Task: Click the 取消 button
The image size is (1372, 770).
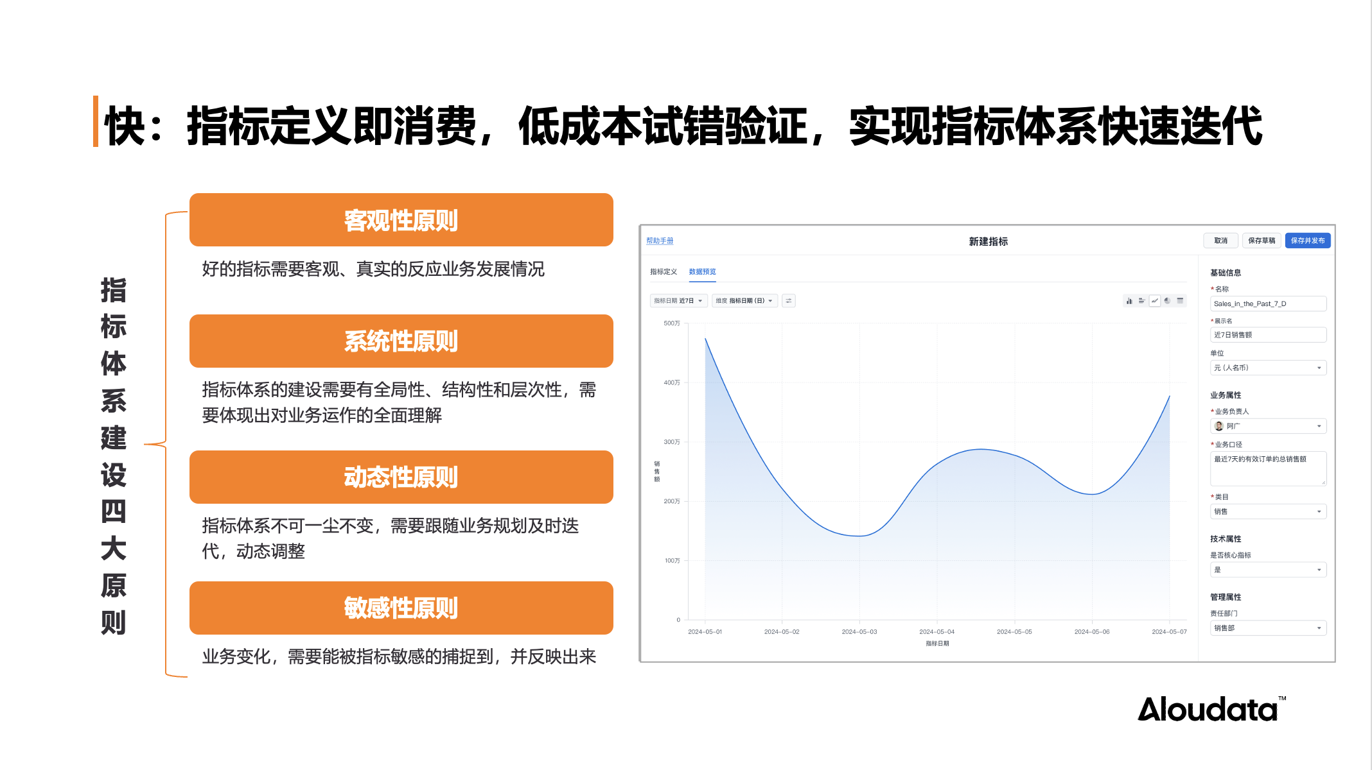Action: click(x=1220, y=241)
